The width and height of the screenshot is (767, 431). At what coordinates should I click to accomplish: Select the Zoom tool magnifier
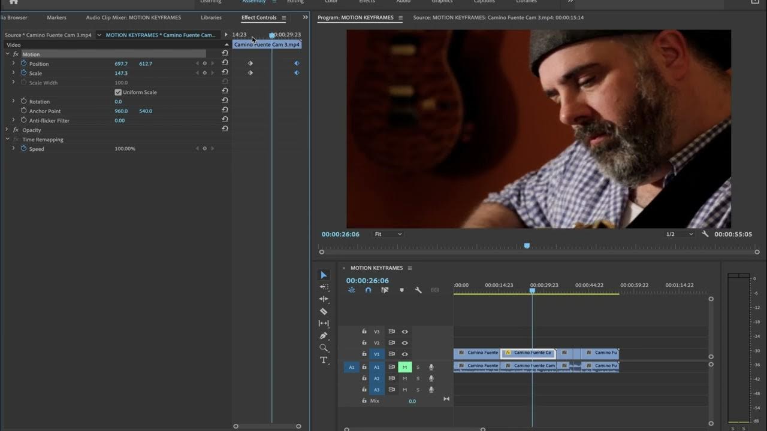click(324, 348)
